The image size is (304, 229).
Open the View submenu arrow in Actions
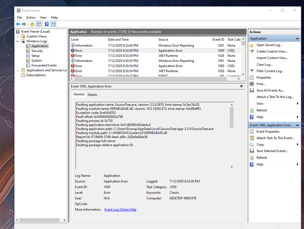click(x=297, y=104)
